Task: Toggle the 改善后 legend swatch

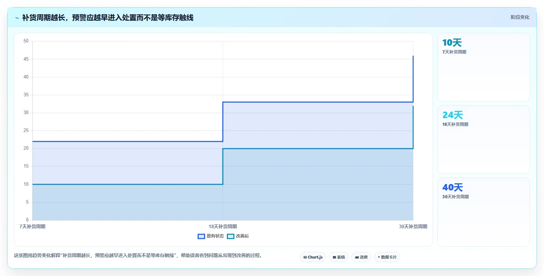Action: (x=230, y=236)
